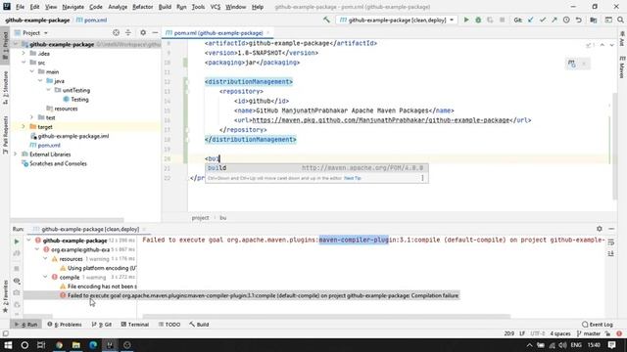Screen dimensions: 627x352
Task: Open the Structure side tool window
Action: click(x=5, y=88)
